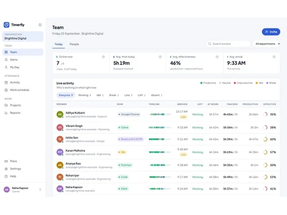The image size is (287, 215).
Task: Click the Projects folder icon
Action: [6, 105]
